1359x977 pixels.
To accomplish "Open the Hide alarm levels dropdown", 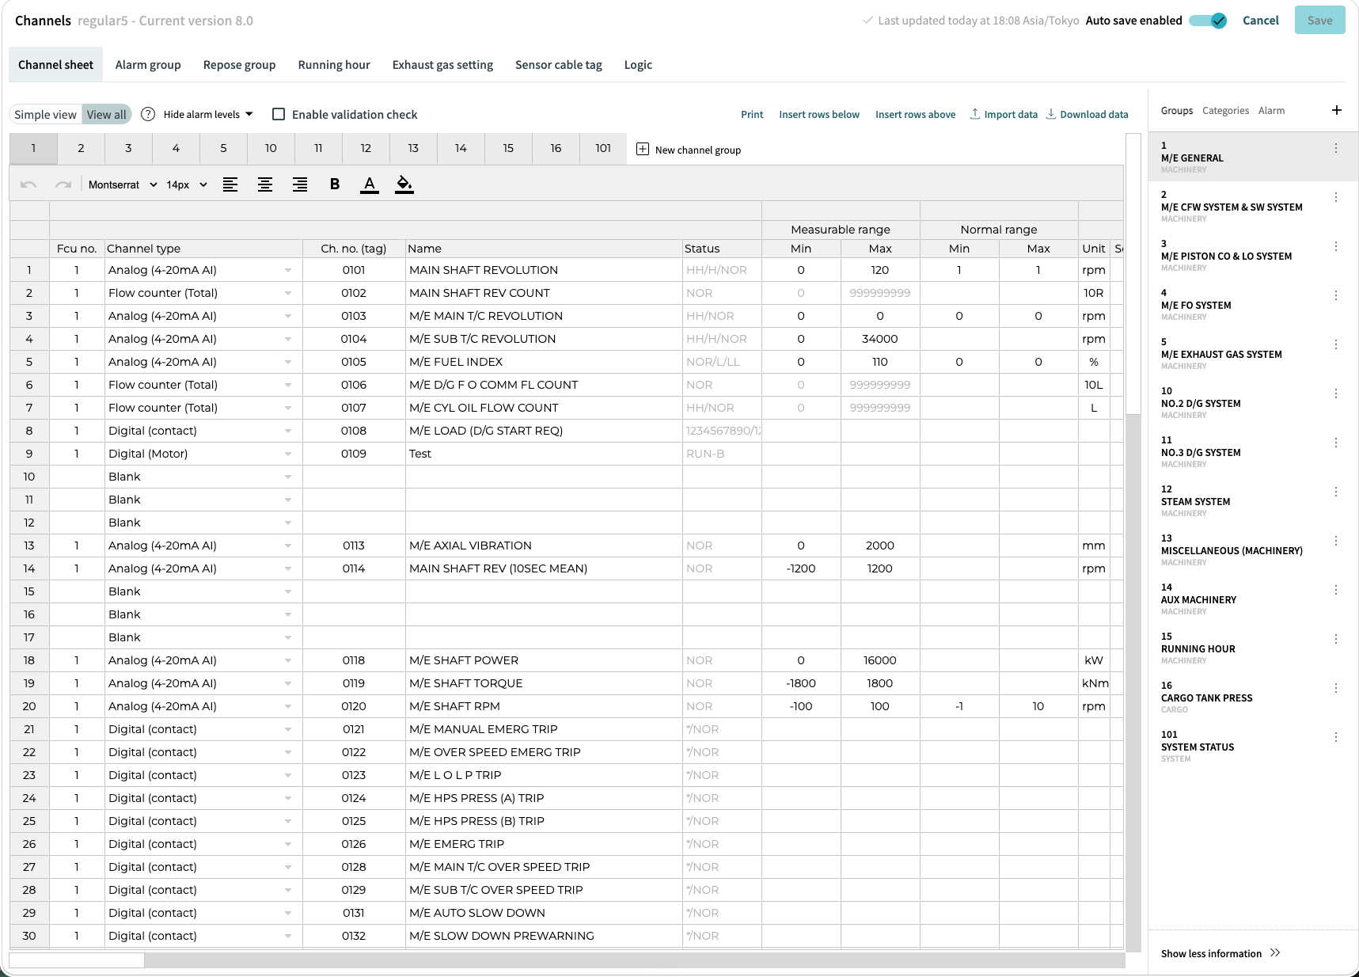I will point(208,114).
